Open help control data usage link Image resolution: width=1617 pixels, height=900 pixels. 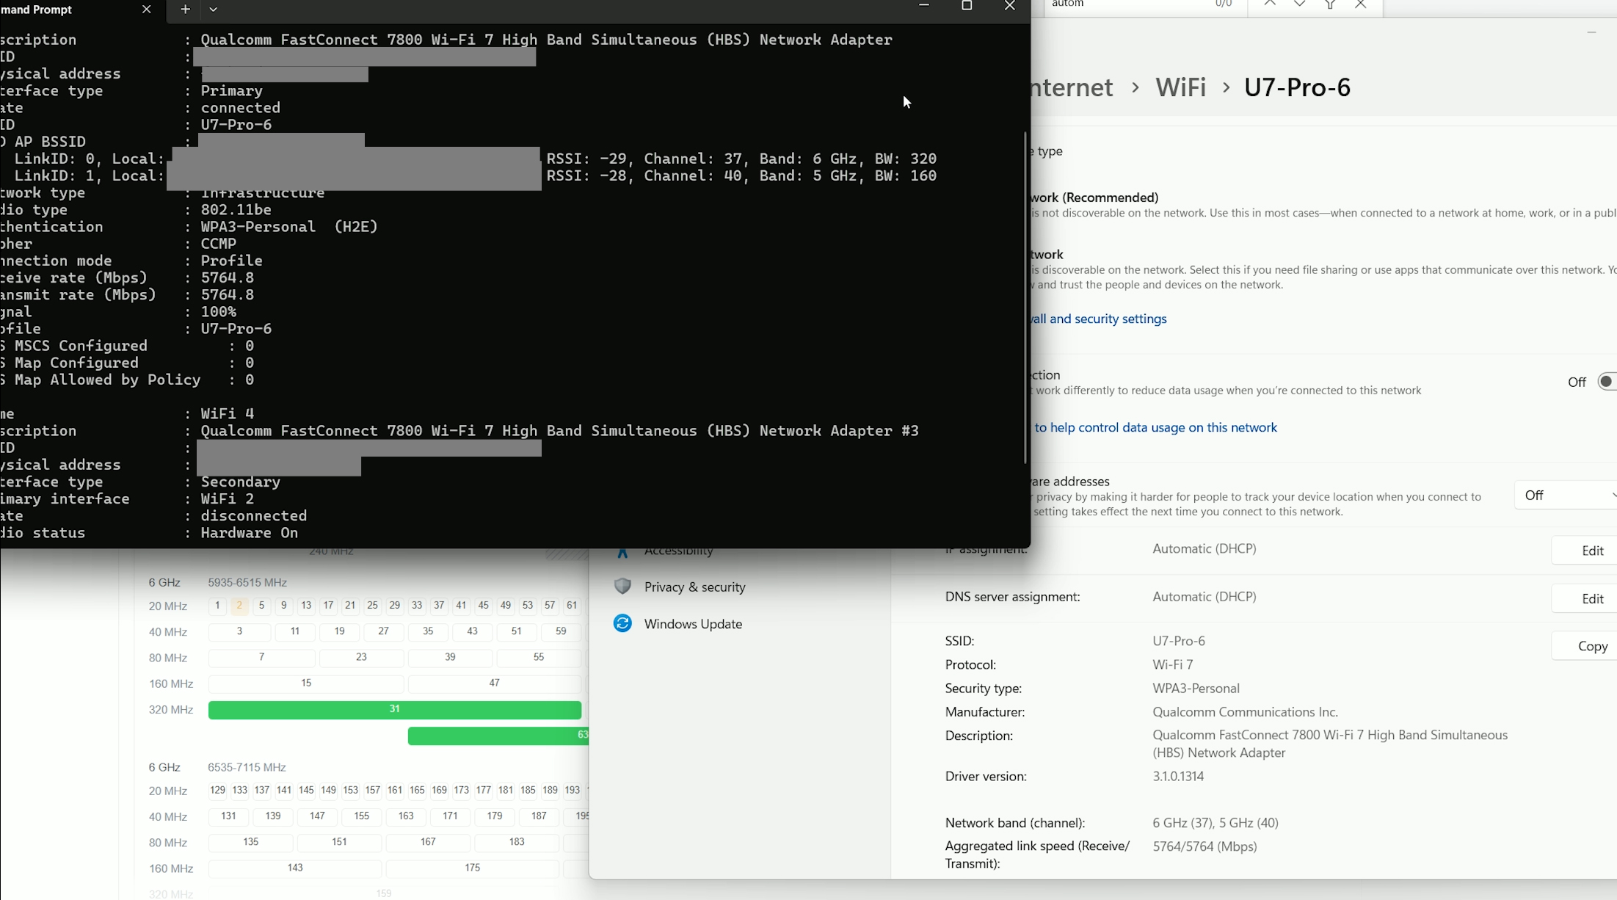pos(1155,427)
